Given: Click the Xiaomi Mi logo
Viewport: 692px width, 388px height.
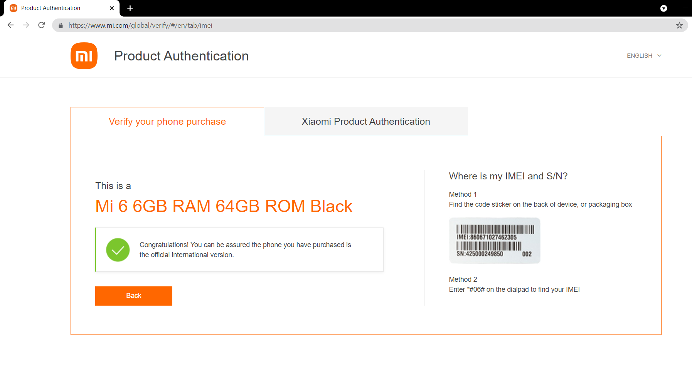Looking at the screenshot, I should point(84,56).
